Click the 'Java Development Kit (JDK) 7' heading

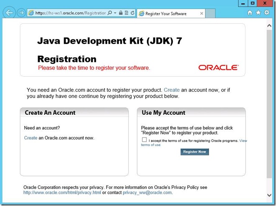coord(110,41)
